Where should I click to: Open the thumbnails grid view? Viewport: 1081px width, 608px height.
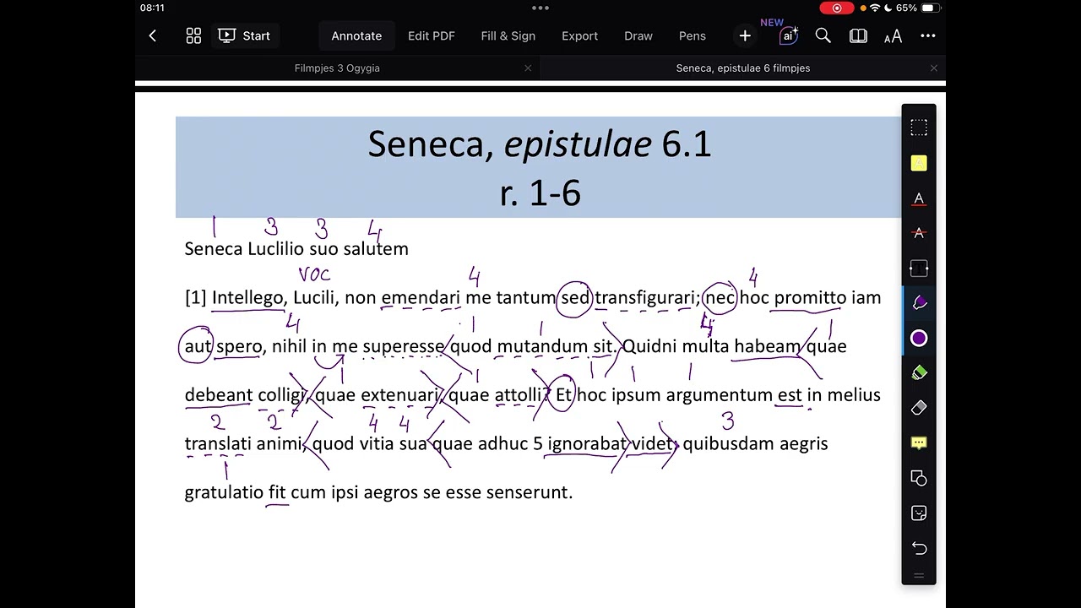(x=193, y=35)
